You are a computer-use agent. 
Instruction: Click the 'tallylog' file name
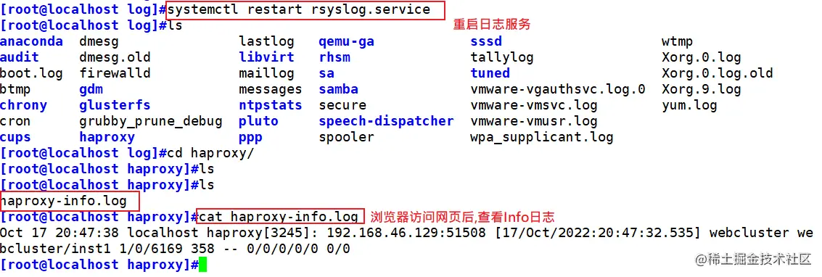pyautogui.click(x=502, y=57)
